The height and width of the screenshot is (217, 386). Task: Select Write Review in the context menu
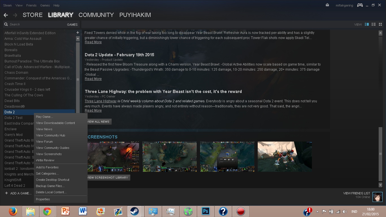60,160
